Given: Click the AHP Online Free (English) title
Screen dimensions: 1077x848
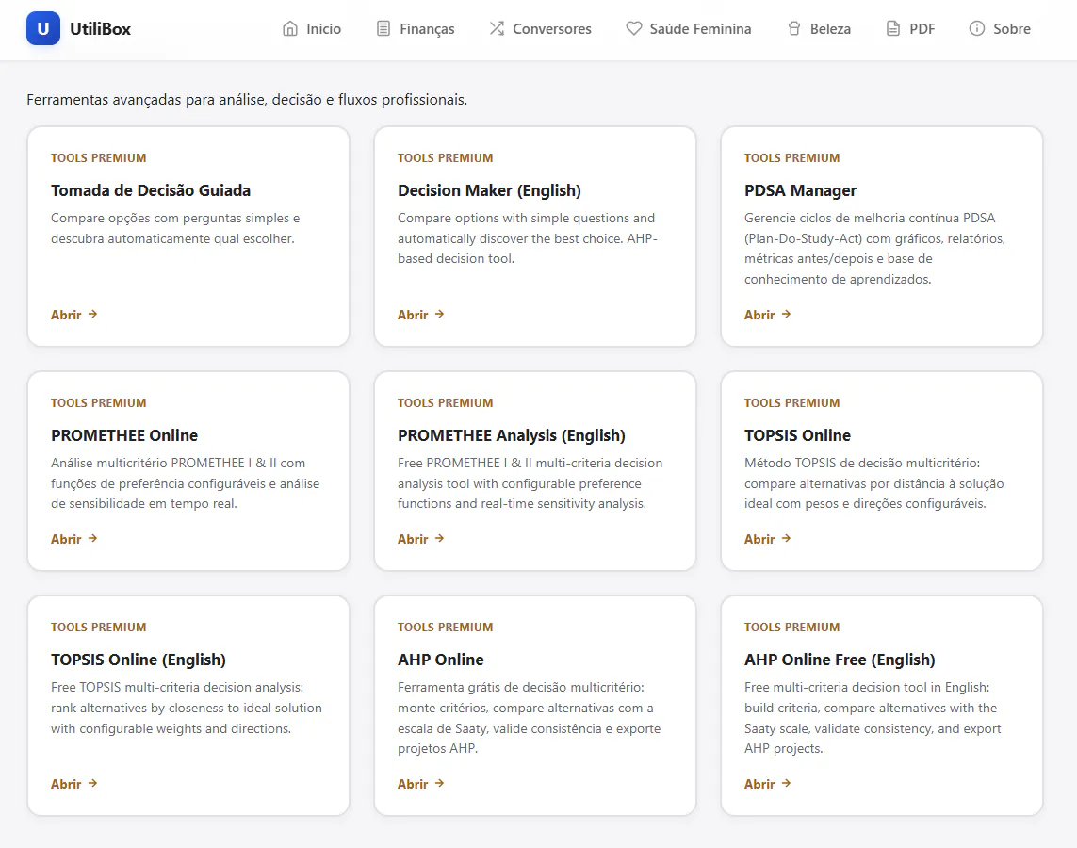Looking at the screenshot, I should click(x=840, y=660).
